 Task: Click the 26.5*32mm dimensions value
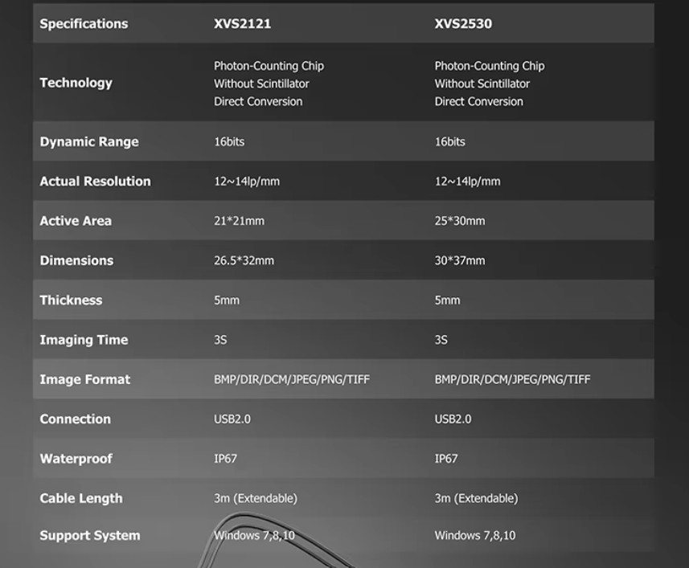click(x=244, y=261)
